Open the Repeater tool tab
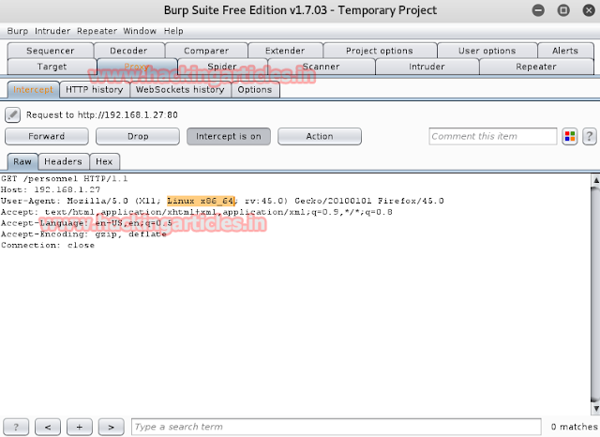600x437 pixels. pyautogui.click(x=536, y=67)
